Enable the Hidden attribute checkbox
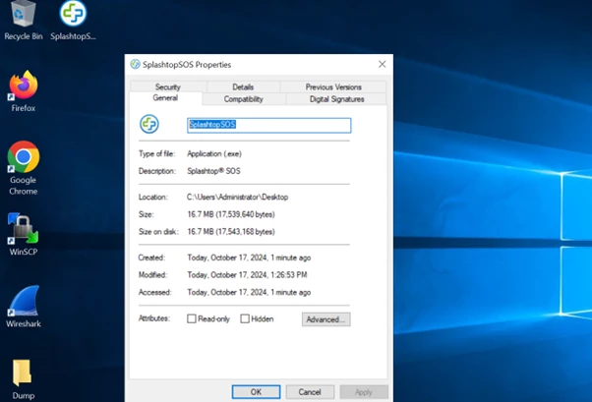This screenshot has width=592, height=402. [x=245, y=319]
